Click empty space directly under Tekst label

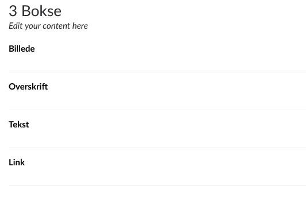tap(19, 138)
